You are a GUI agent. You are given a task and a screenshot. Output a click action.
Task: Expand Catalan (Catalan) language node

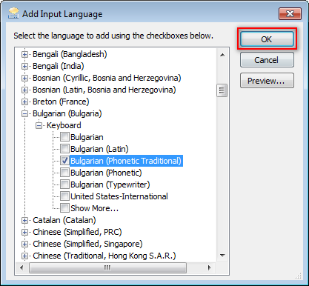[x=24, y=220]
